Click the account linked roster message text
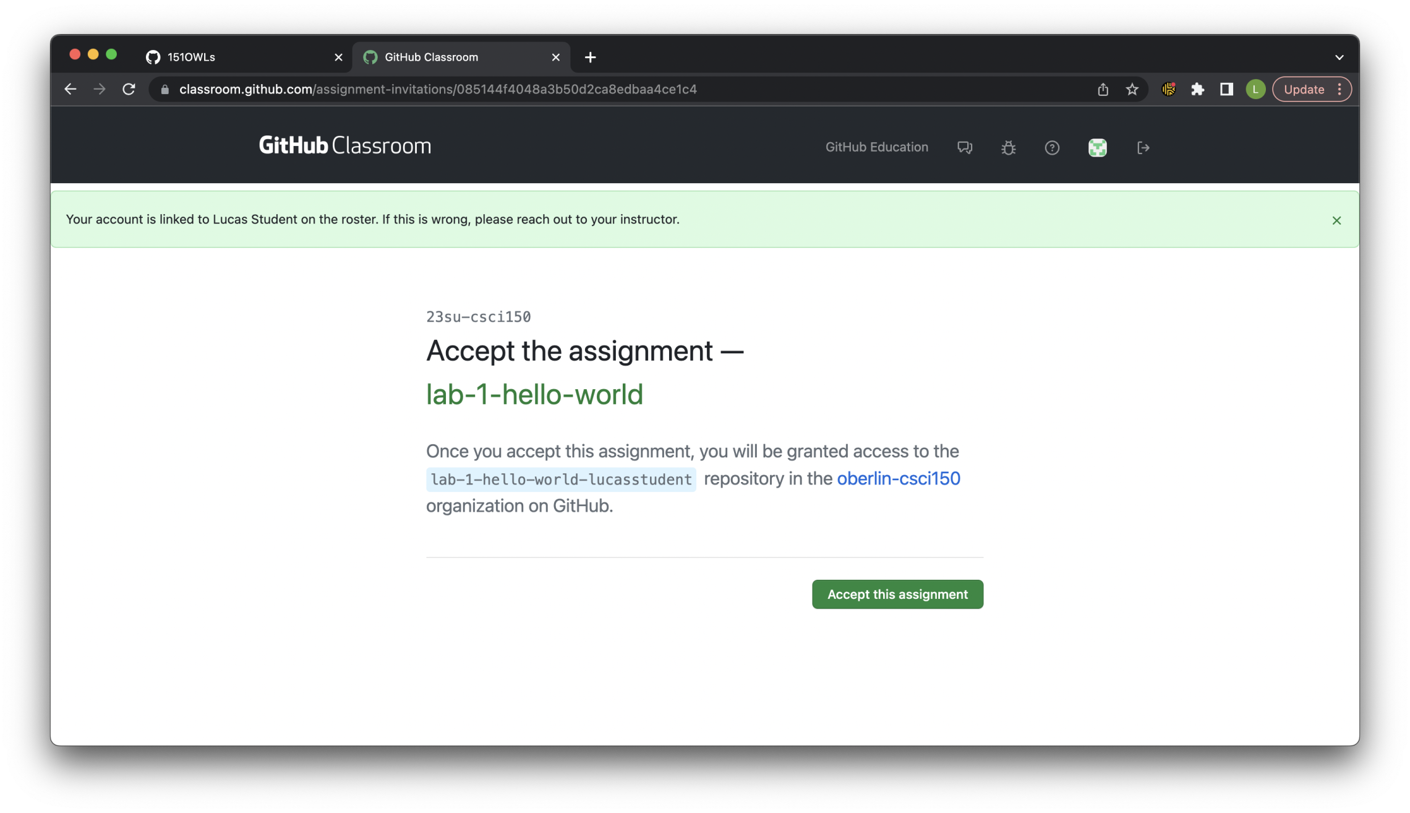1410x813 pixels. tap(372, 220)
